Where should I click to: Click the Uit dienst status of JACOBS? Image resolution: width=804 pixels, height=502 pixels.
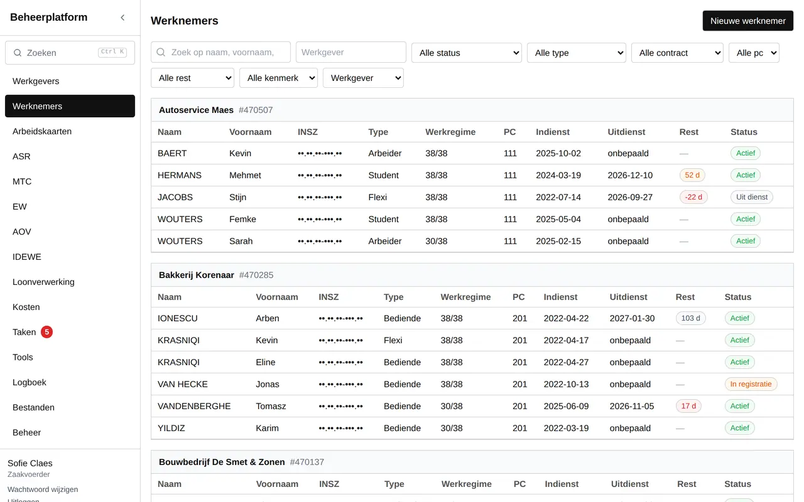pyautogui.click(x=752, y=197)
